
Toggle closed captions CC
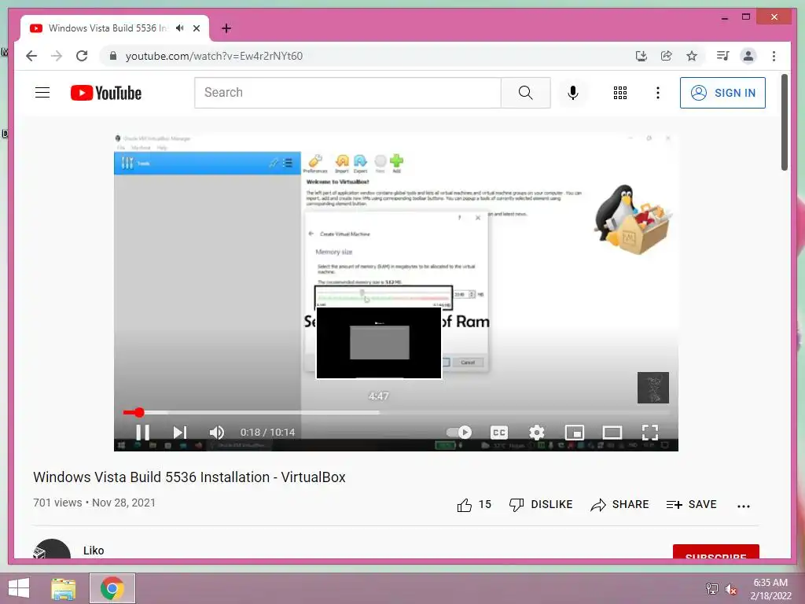point(499,433)
